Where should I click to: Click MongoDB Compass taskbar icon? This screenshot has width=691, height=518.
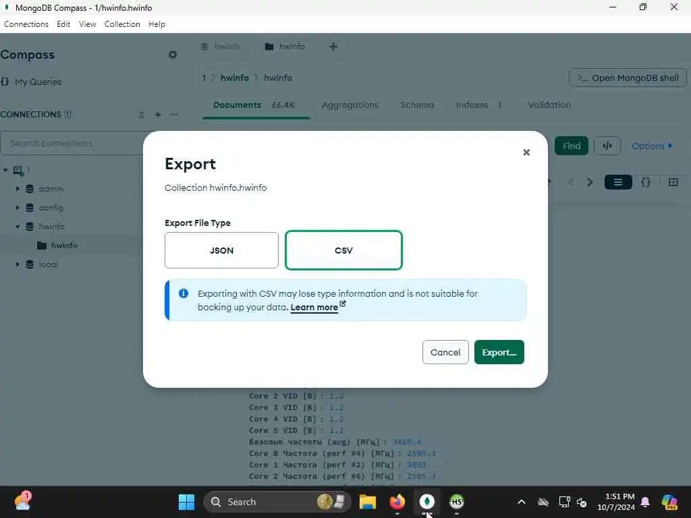click(x=426, y=502)
